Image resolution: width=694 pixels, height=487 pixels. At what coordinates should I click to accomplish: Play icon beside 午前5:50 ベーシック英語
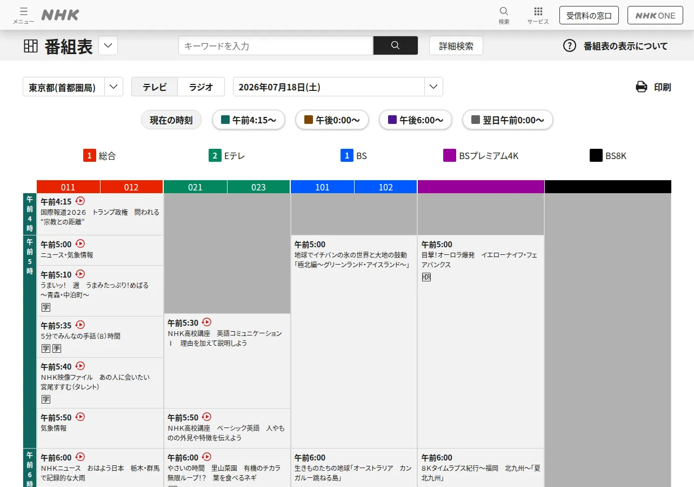pyautogui.click(x=206, y=417)
